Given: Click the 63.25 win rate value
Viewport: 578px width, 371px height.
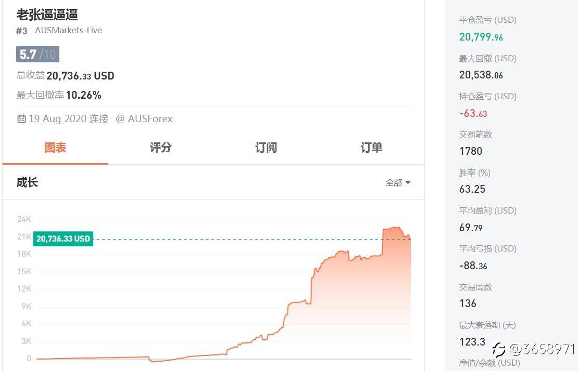Looking at the screenshot, I should pos(472,189).
